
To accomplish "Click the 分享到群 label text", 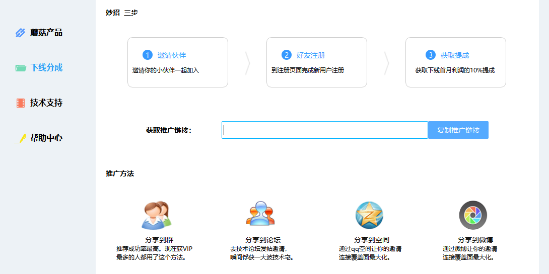I will [159, 240].
